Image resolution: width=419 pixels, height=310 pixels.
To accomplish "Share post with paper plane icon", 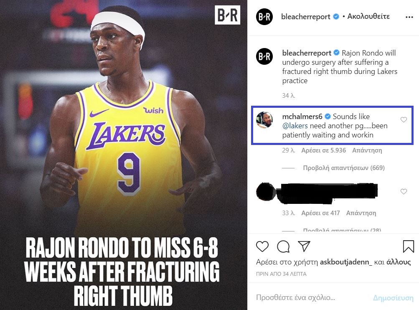I will tap(304, 246).
